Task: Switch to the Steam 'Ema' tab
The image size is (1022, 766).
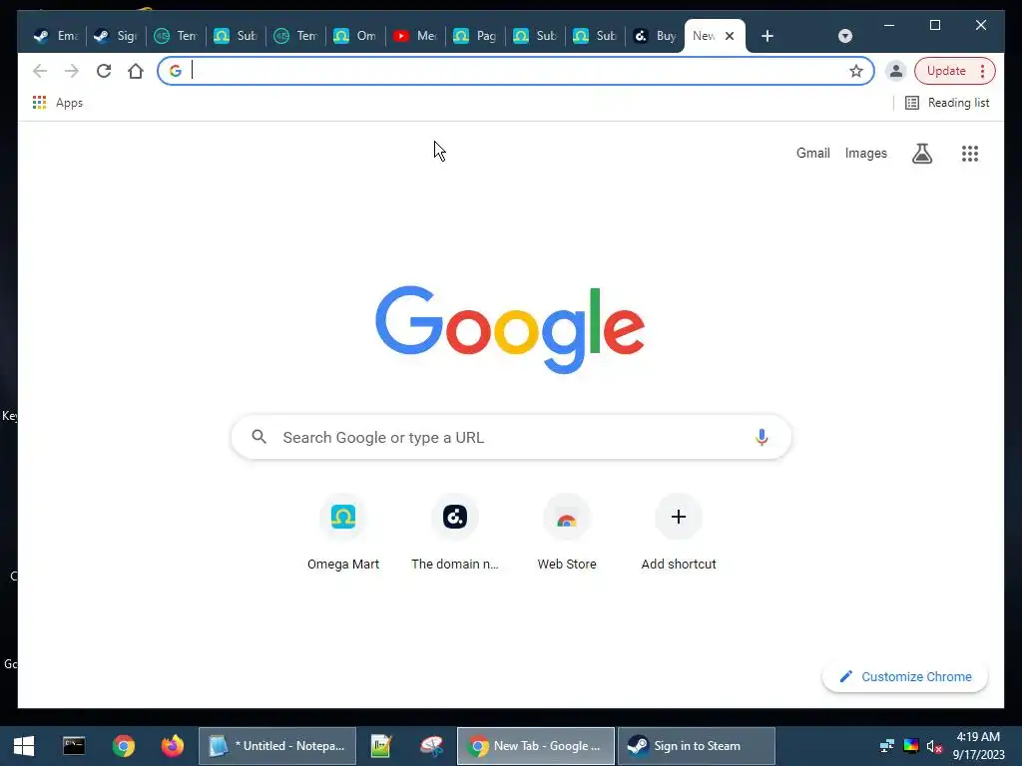Action: pos(56,36)
